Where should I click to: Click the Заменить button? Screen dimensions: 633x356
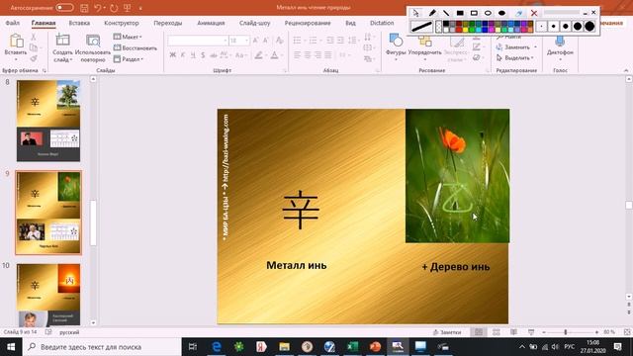coord(516,47)
